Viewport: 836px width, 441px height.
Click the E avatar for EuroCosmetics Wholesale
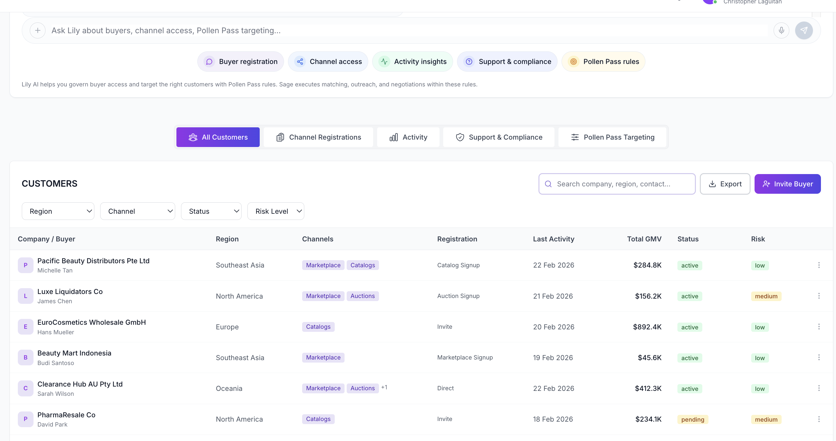pos(26,327)
